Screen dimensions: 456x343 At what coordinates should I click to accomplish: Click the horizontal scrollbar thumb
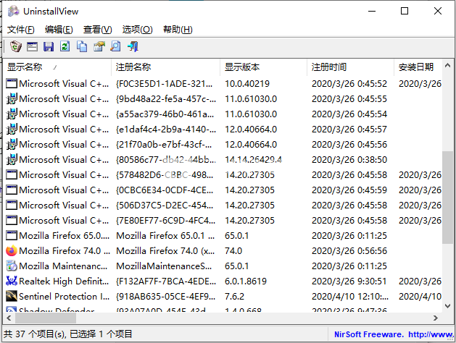click(46, 318)
